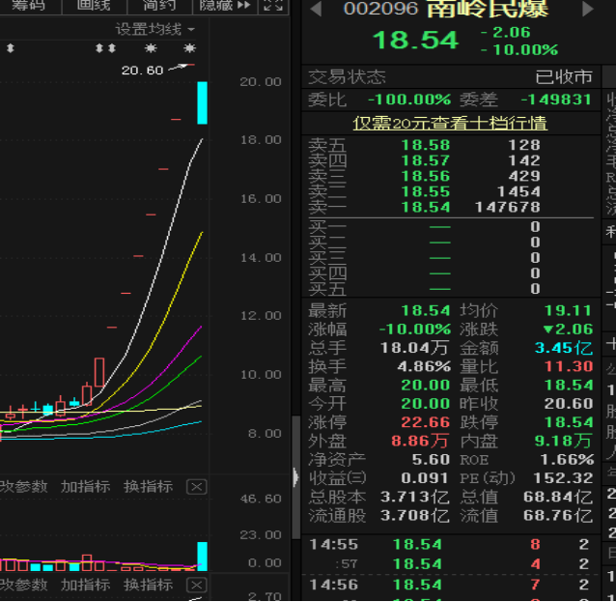Viewport: 616px width, 602px height.
Task: Select the 买一 bid row
Action: click(451, 227)
